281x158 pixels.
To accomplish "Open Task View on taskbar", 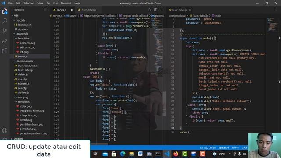I will [95, 154].
